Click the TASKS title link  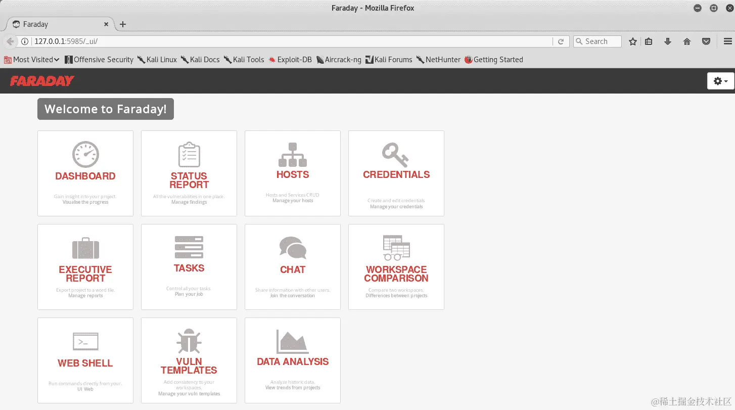(189, 268)
